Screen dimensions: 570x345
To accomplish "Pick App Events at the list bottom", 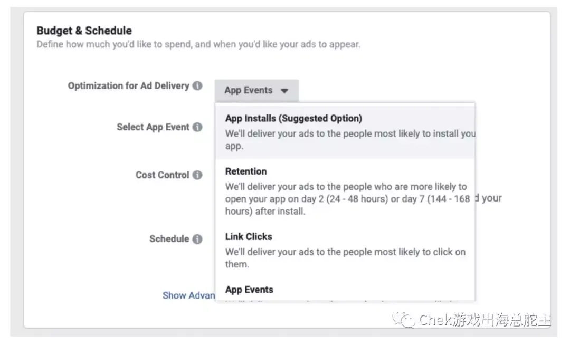I will click(345, 291).
